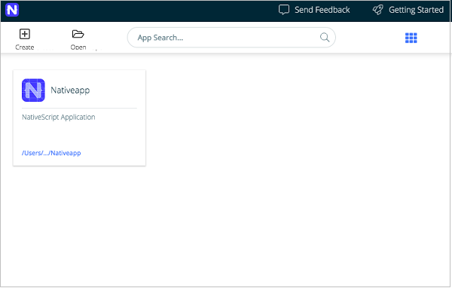The width and height of the screenshot is (452, 288).
Task: Click the horizontal divider line on the Nativeapp card
Action: tap(79, 109)
